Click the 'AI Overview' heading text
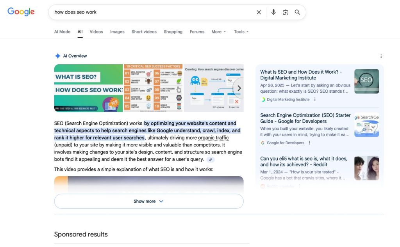 coord(75,56)
